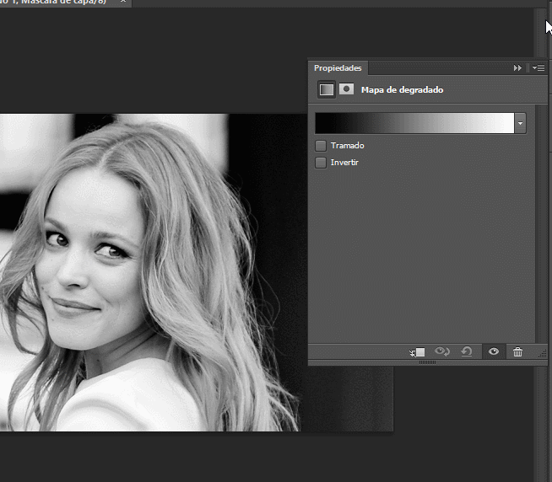
Task: Click the Mapa de degradado title text
Action: pyautogui.click(x=402, y=90)
